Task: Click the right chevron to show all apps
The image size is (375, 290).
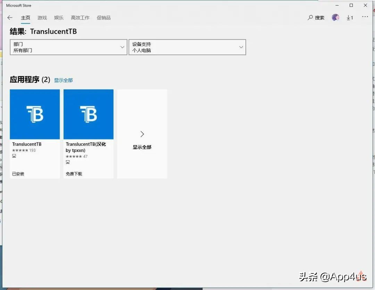Action: (142, 134)
